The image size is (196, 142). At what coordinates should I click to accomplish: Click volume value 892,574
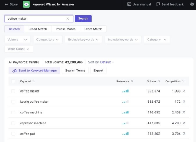click(154, 91)
